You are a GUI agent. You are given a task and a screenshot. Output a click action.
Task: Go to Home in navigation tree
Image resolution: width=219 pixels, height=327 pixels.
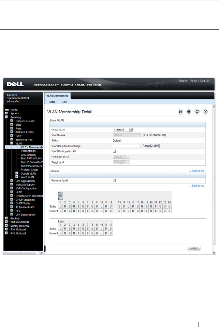tap(14, 110)
